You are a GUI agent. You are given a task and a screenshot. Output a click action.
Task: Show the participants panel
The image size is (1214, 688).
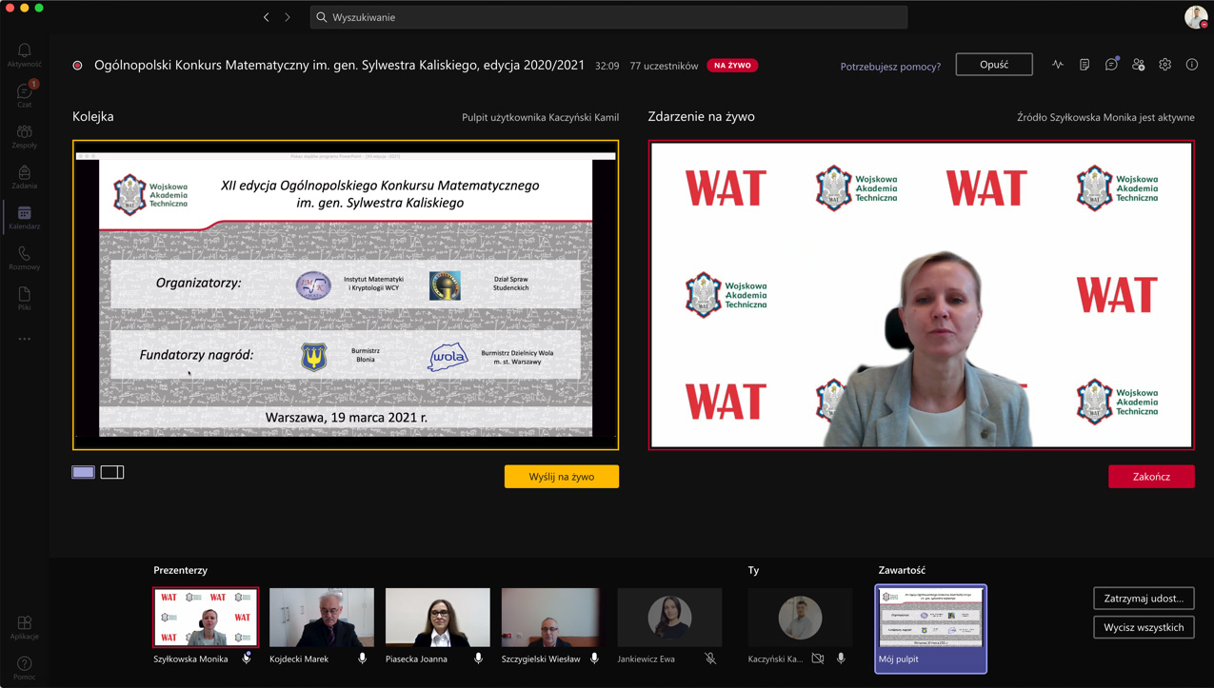pyautogui.click(x=1138, y=65)
